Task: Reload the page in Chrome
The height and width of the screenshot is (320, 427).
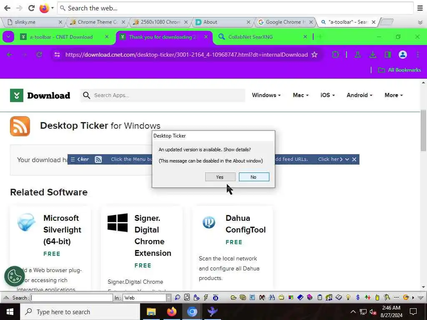Action: [x=40, y=55]
